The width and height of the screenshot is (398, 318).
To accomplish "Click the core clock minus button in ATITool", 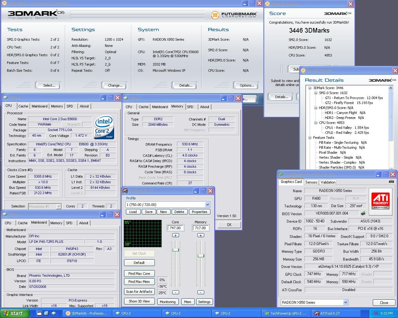I will (175, 292).
